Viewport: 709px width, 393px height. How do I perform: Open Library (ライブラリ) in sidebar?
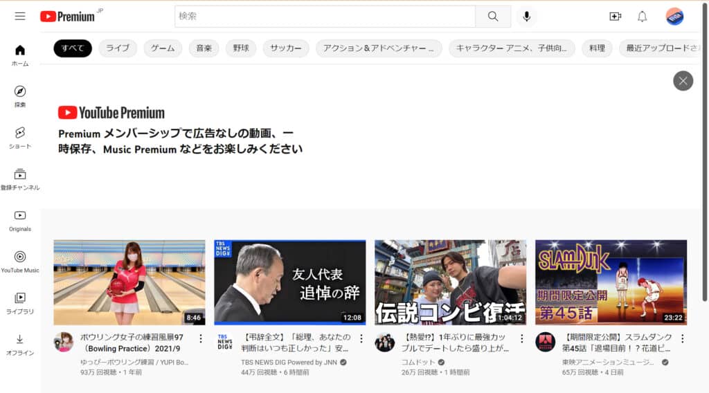tap(20, 303)
